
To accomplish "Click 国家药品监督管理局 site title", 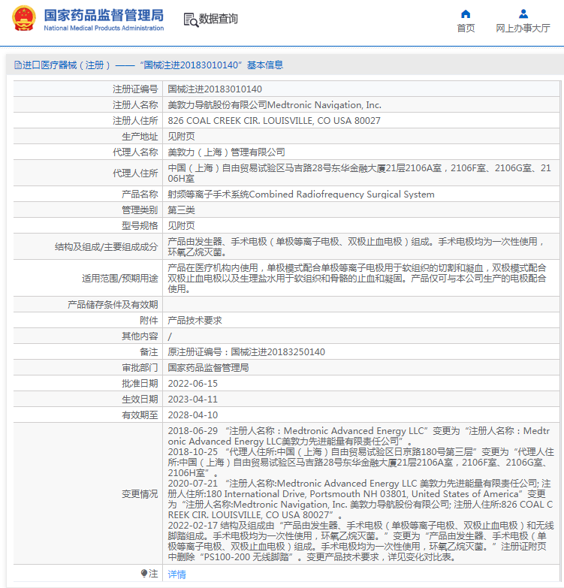I will click(103, 15).
